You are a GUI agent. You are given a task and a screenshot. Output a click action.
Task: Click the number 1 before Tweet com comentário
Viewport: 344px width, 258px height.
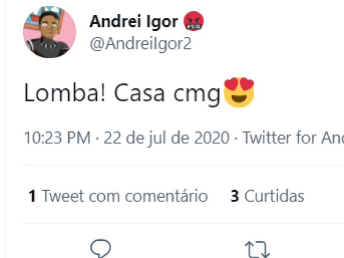[x=32, y=196]
